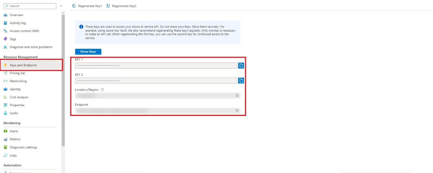Image resolution: width=433 pixels, height=173 pixels.
Task: Collapse the sidebar with double chevron
Action: pos(61,6)
